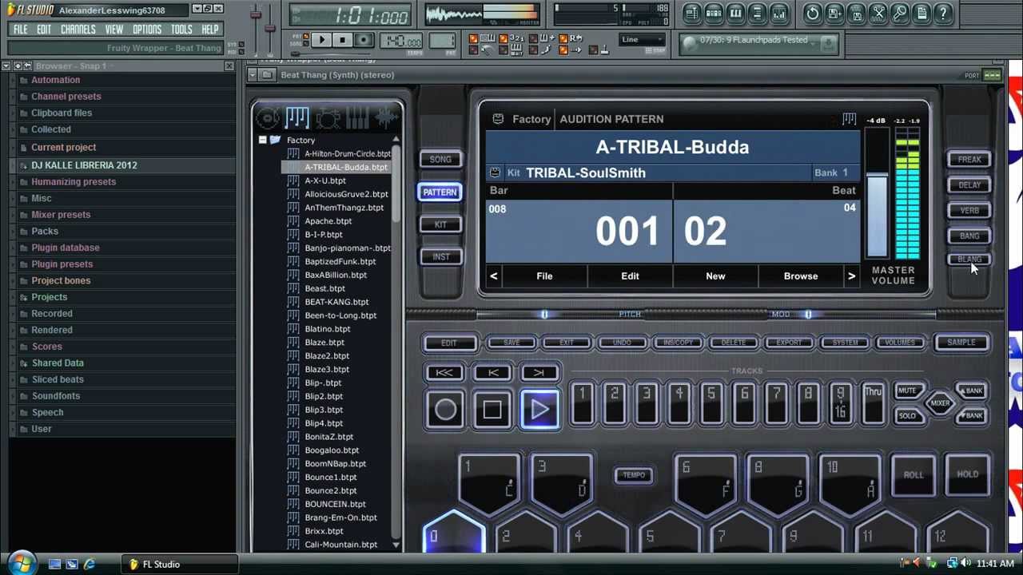
Task: Toggle the VERB effect button
Action: (969, 211)
